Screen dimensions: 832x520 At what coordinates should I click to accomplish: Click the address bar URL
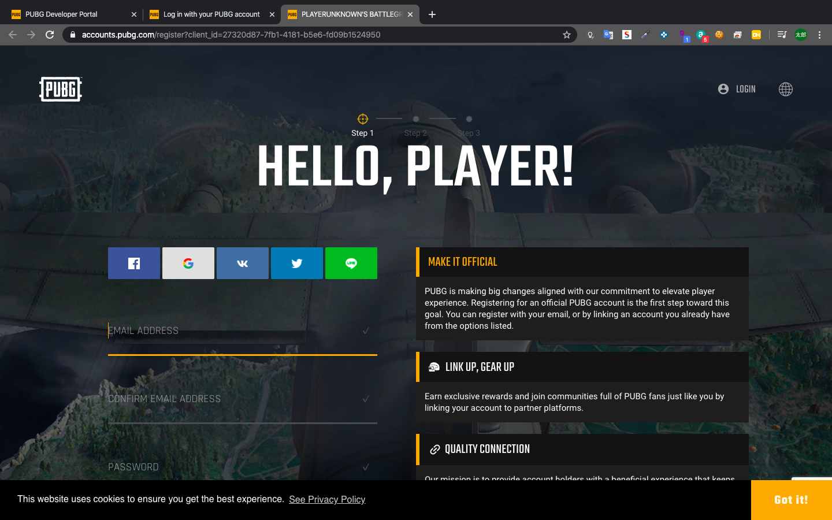point(231,35)
